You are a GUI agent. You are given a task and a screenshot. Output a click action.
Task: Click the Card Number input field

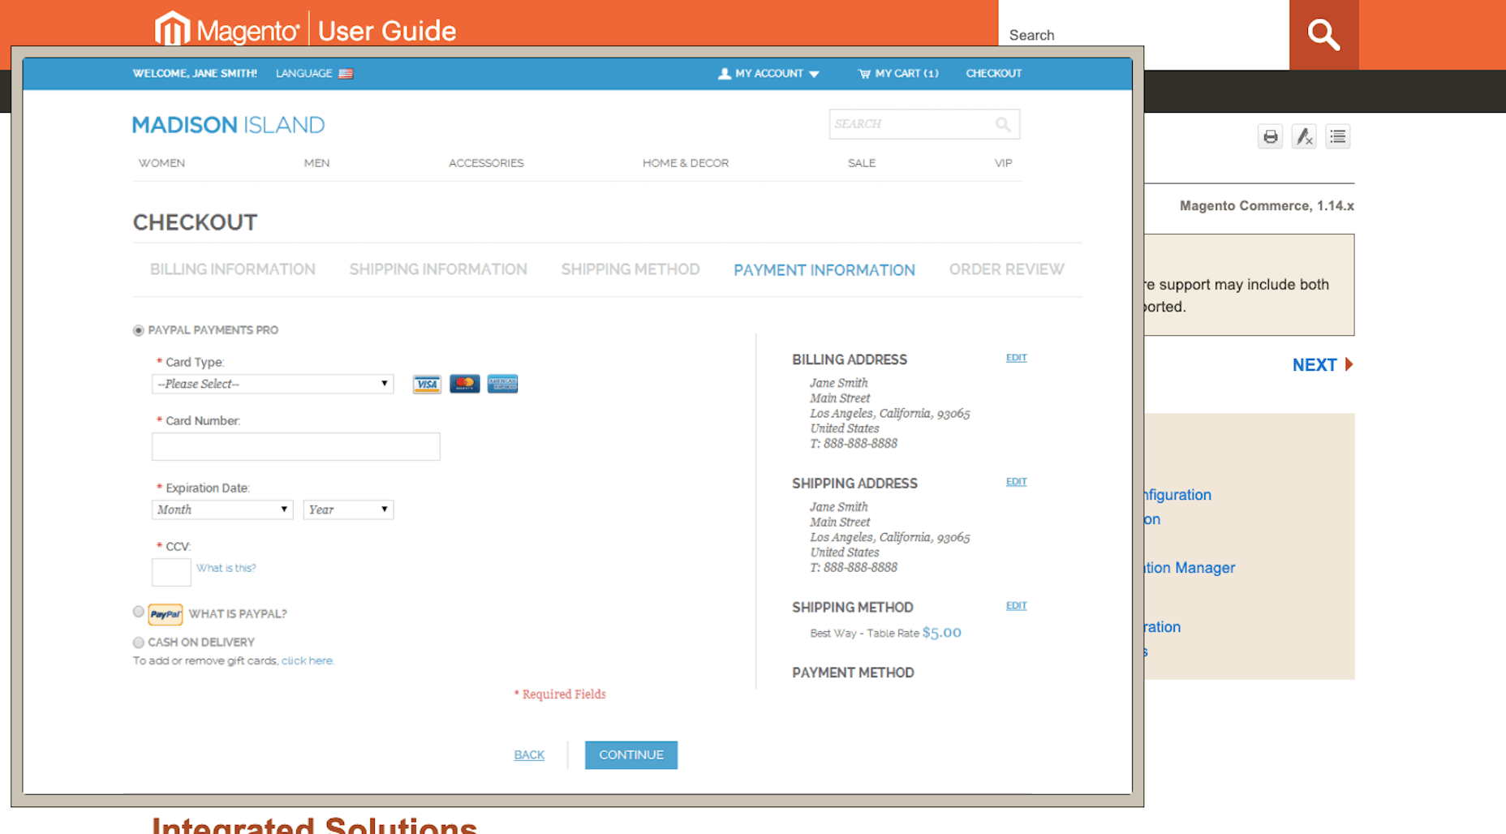coord(296,447)
